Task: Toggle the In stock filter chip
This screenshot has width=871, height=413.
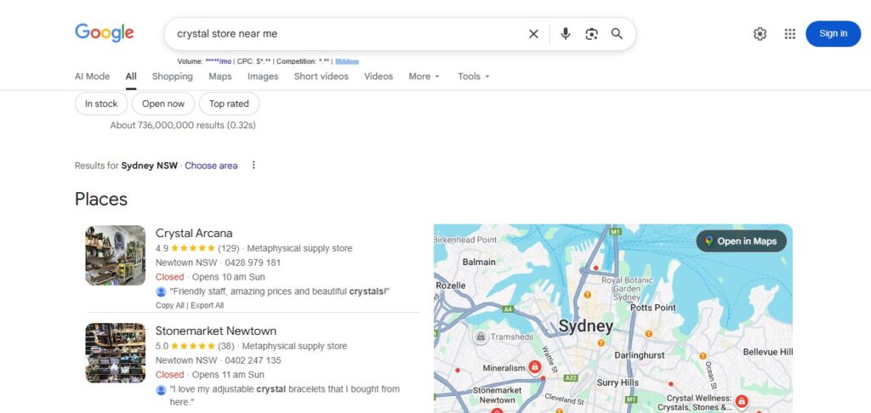Action: [x=101, y=104]
